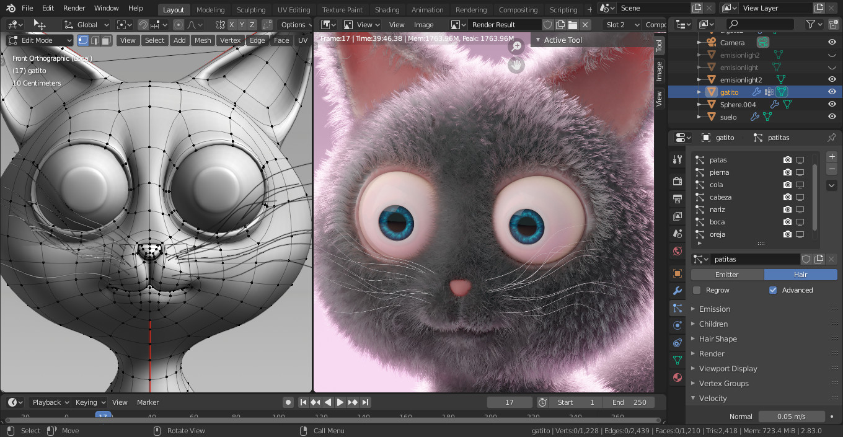Viewport: 843px width, 437px height.
Task: Uncheck the Advanced checkbox
Action: point(773,290)
